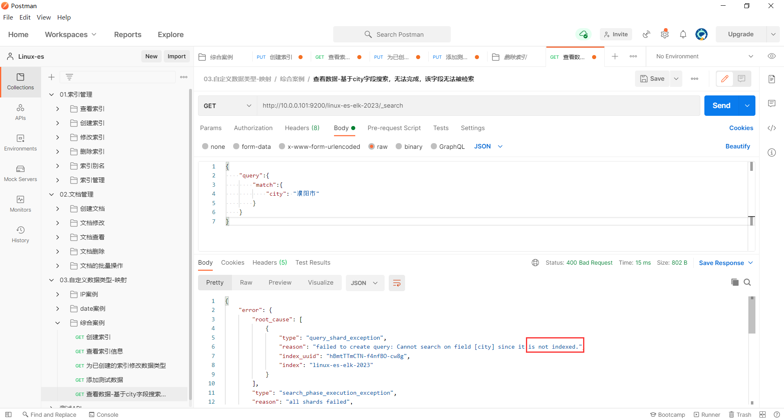Image resolution: width=784 pixels, height=420 pixels.
Task: Open the No Environment selector
Action: 704,56
